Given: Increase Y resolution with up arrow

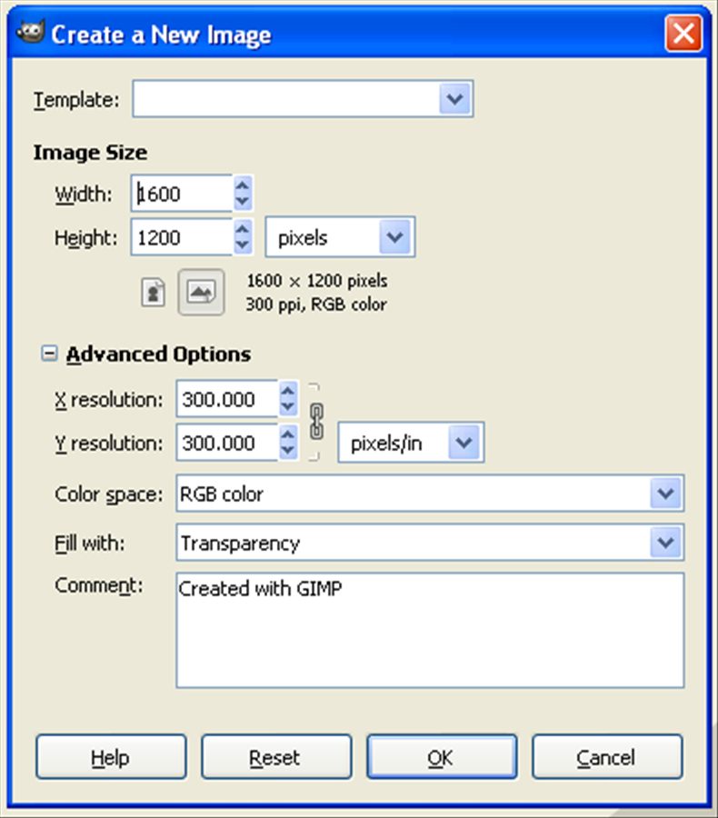Looking at the screenshot, I should (288, 434).
